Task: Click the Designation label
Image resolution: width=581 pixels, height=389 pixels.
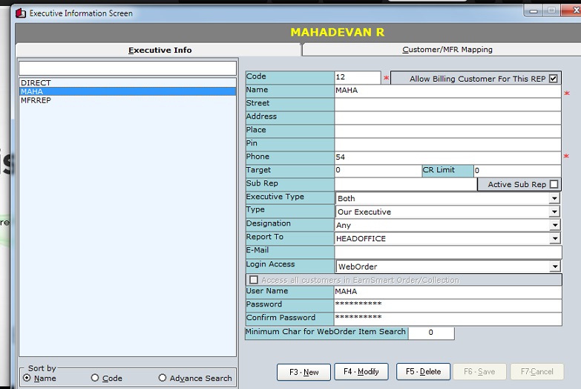Action: point(269,223)
